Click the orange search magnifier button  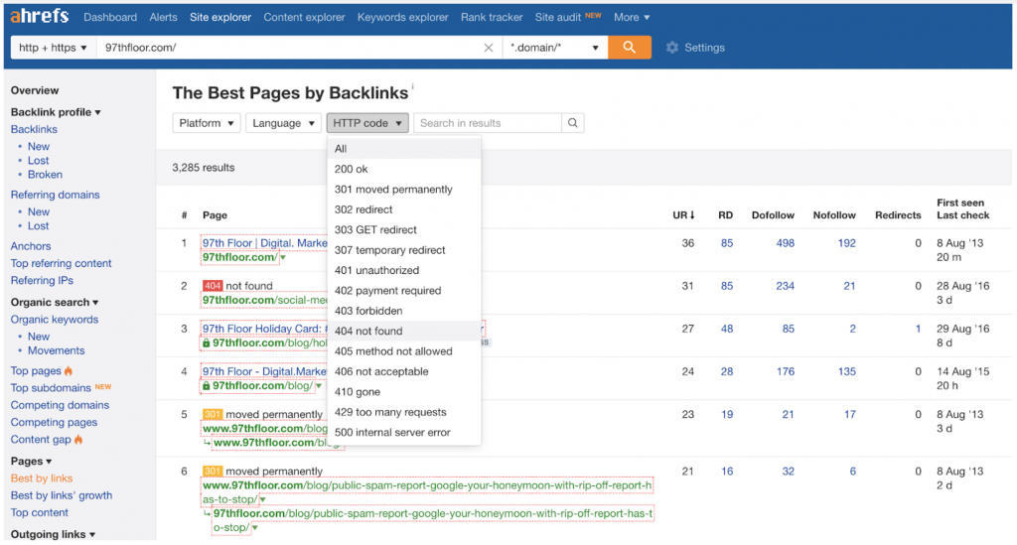pos(629,48)
